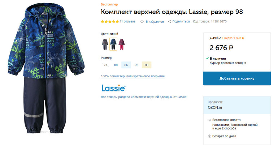Viewport: 278px width, 146px height.
Task: Open the polyester material description link
Action: [133, 76]
